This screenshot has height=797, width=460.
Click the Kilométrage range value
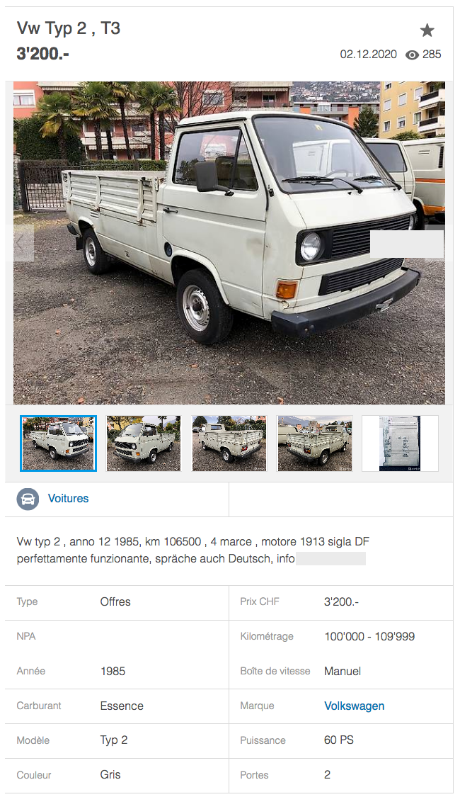tap(369, 636)
